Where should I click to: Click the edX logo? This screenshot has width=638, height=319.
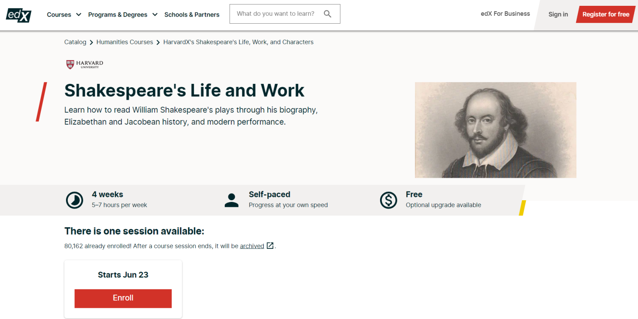[x=19, y=15]
